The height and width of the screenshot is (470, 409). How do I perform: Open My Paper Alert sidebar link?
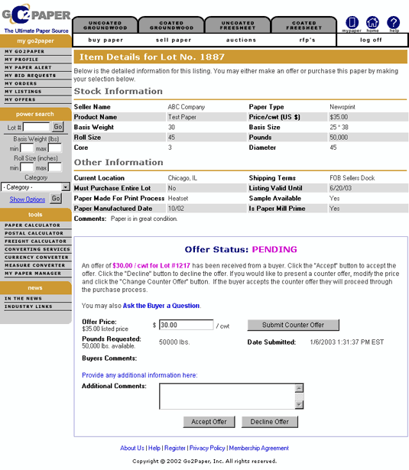click(x=28, y=68)
